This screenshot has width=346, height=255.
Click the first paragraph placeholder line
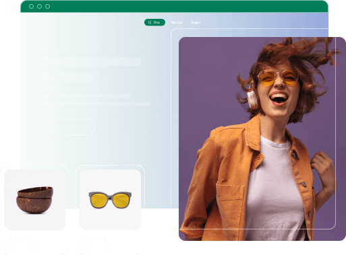[86, 96]
